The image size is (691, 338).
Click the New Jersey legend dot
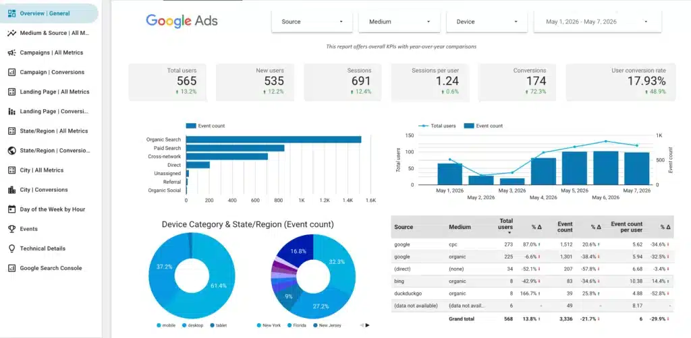point(316,325)
